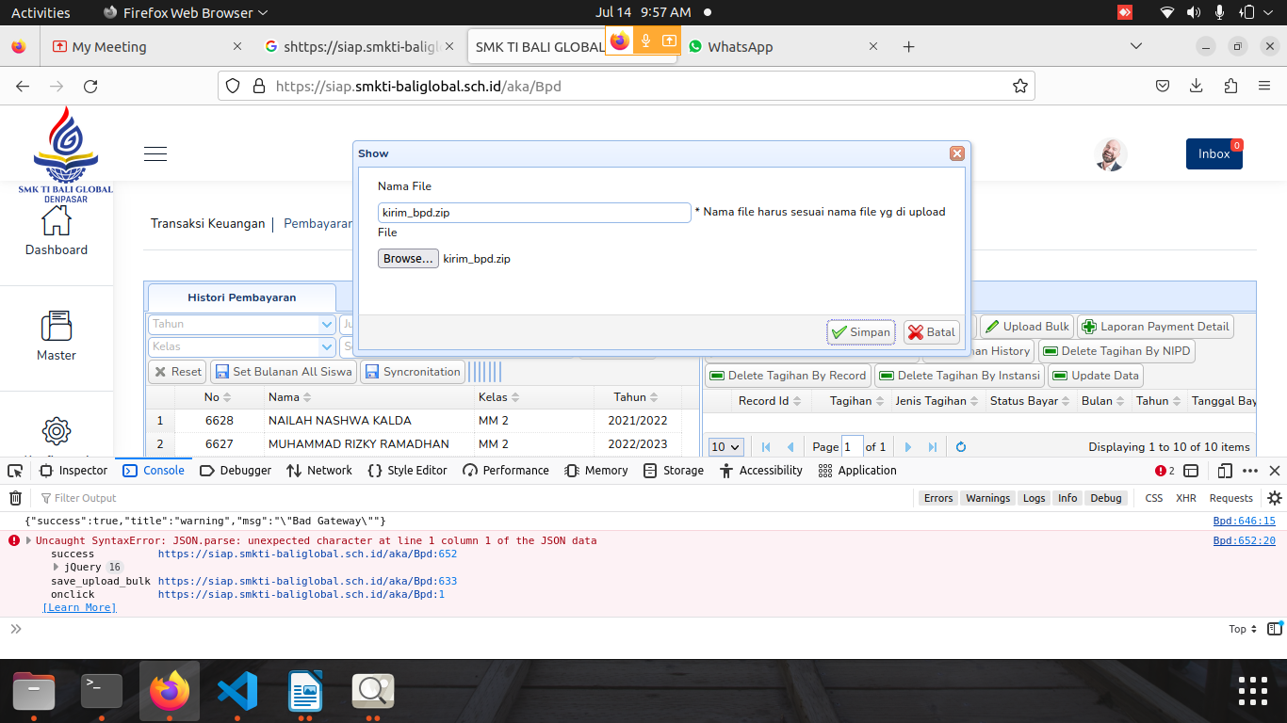Switch to the WhatsApp browser tab
This screenshot has width=1287, height=723.
[x=740, y=47]
